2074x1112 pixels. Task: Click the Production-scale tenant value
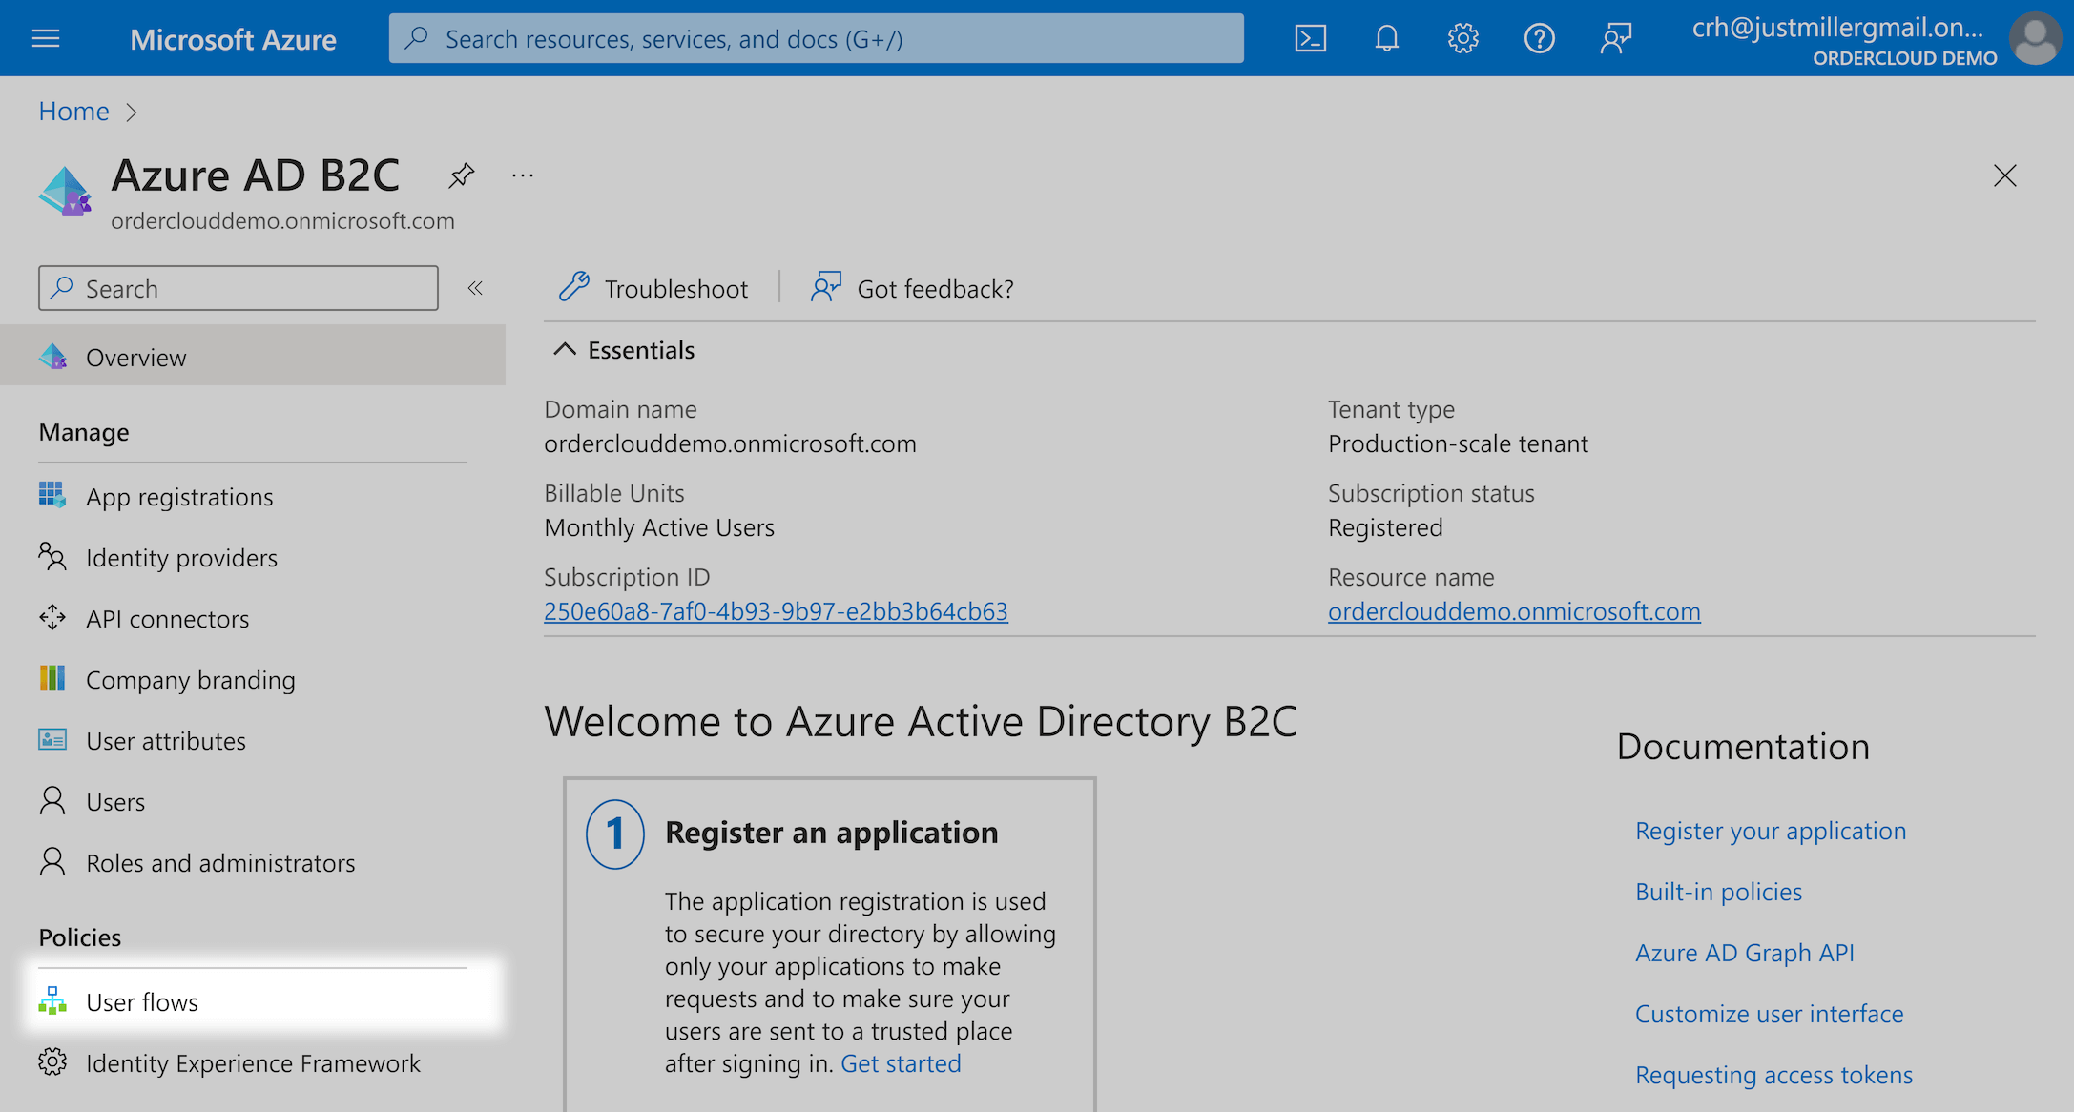tap(1458, 443)
